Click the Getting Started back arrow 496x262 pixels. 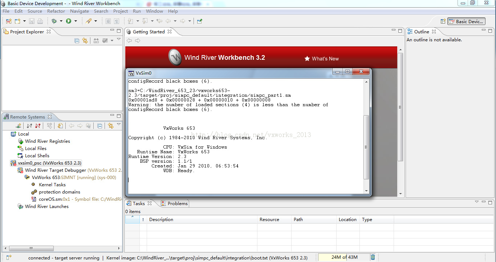tap(129, 41)
